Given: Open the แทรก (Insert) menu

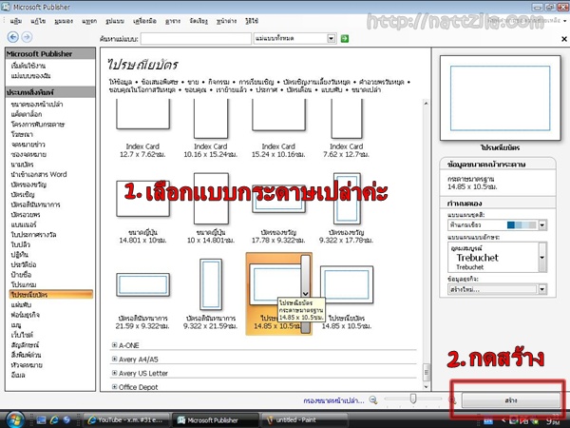Looking at the screenshot, I should tap(89, 21).
